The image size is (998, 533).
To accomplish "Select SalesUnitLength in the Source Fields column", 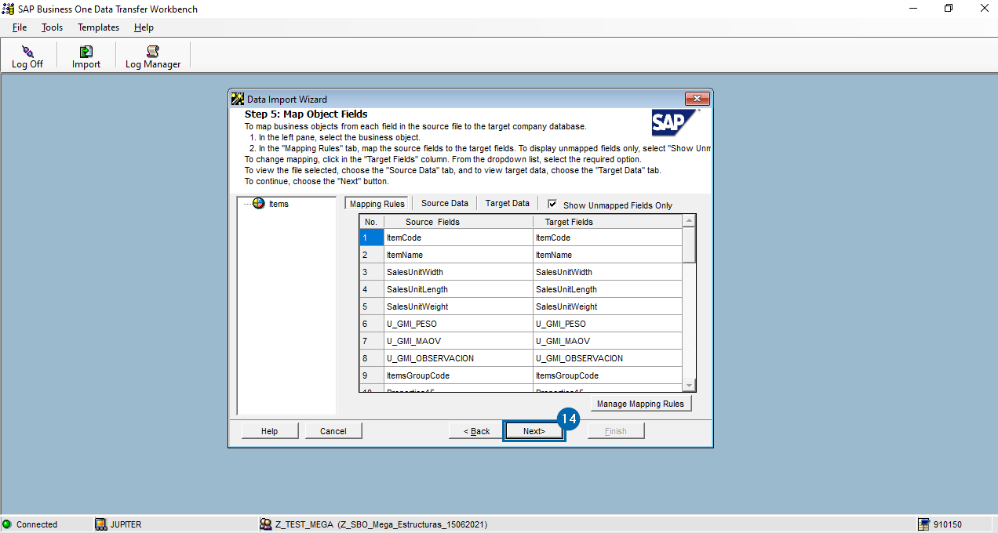I will pos(458,289).
